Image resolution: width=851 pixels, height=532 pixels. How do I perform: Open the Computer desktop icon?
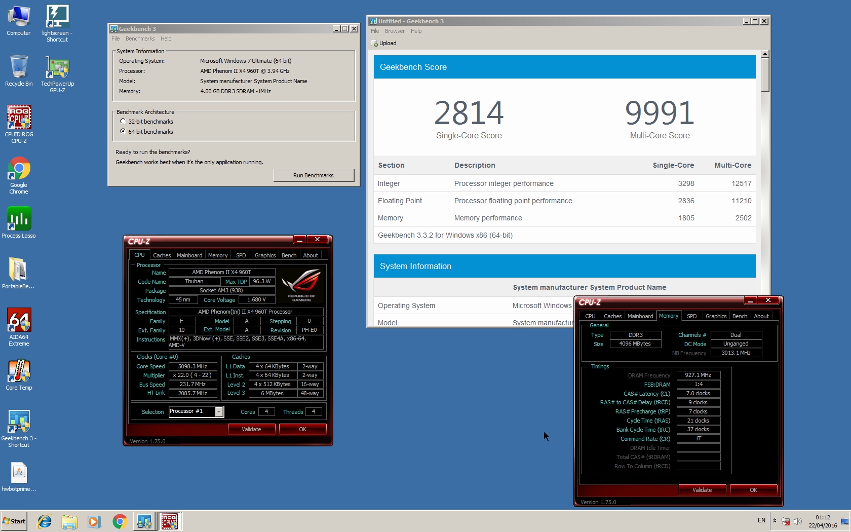point(19,20)
